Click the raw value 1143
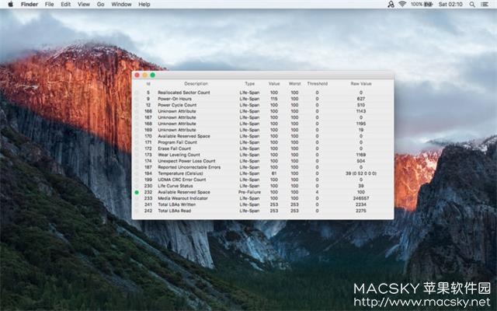This screenshot has height=311, width=497. (x=361, y=111)
